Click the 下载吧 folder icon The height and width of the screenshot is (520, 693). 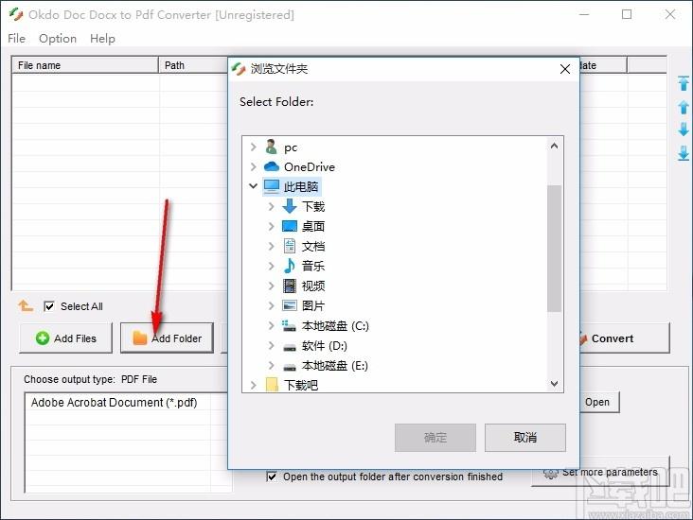[x=272, y=385]
